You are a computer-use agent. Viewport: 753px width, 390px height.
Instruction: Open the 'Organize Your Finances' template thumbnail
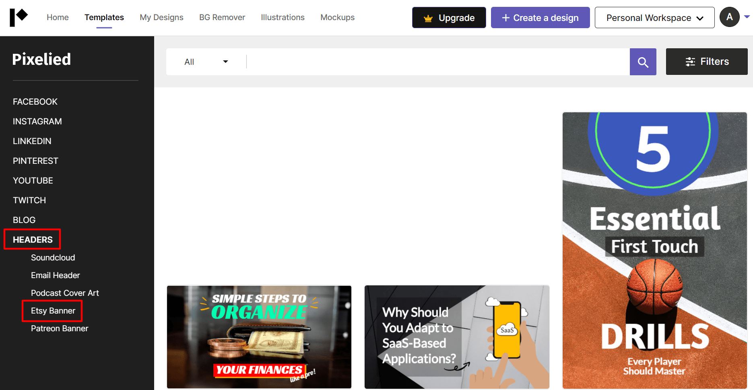tap(259, 337)
